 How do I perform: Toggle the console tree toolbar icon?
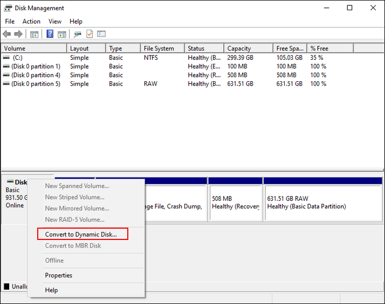34,34
